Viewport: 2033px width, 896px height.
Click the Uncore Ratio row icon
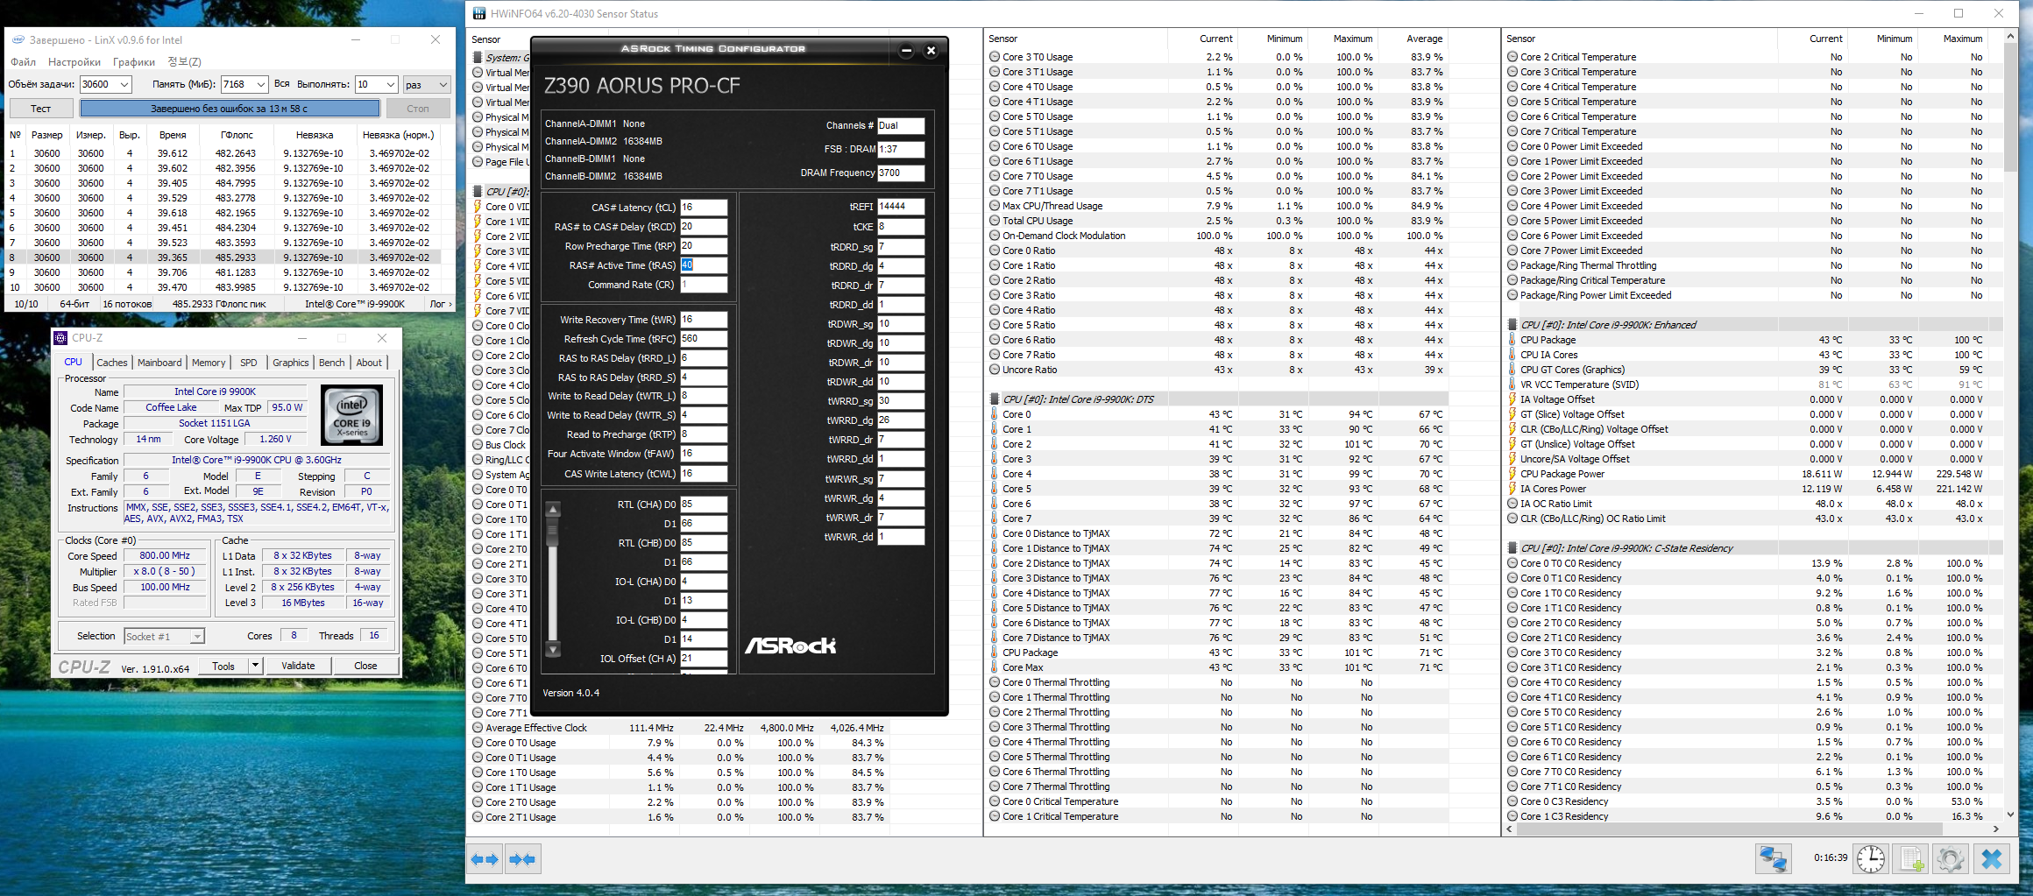click(995, 370)
